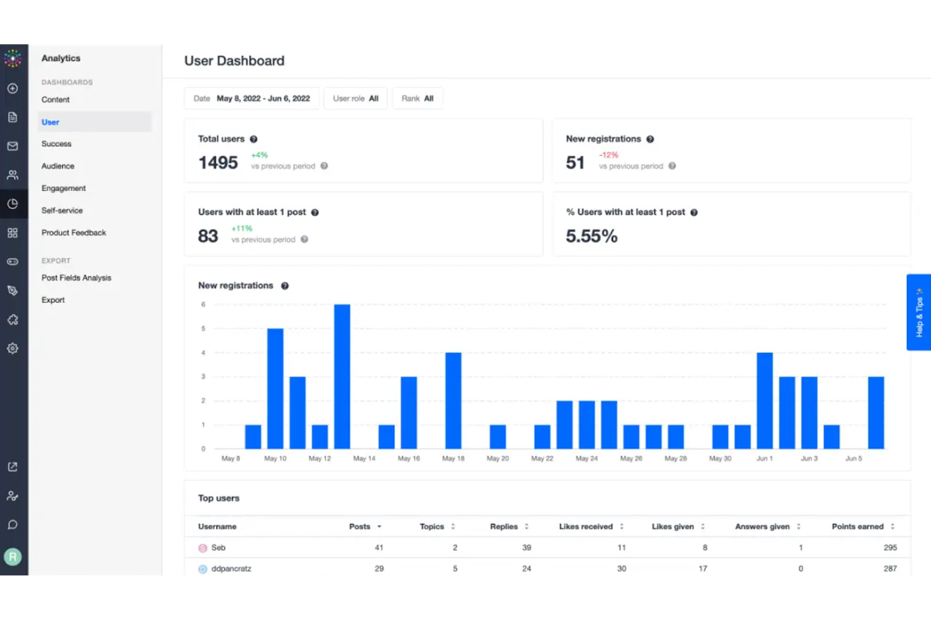931x620 pixels.
Task: Open the gear settings icon
Action: click(13, 349)
